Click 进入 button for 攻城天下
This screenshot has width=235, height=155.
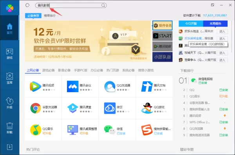coord(222,53)
